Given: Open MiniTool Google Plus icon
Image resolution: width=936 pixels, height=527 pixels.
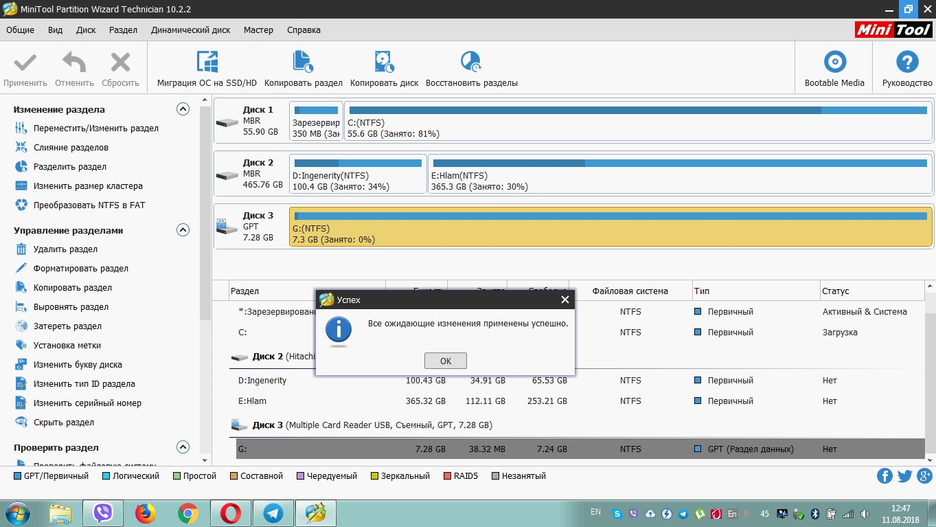Looking at the screenshot, I should [x=924, y=476].
